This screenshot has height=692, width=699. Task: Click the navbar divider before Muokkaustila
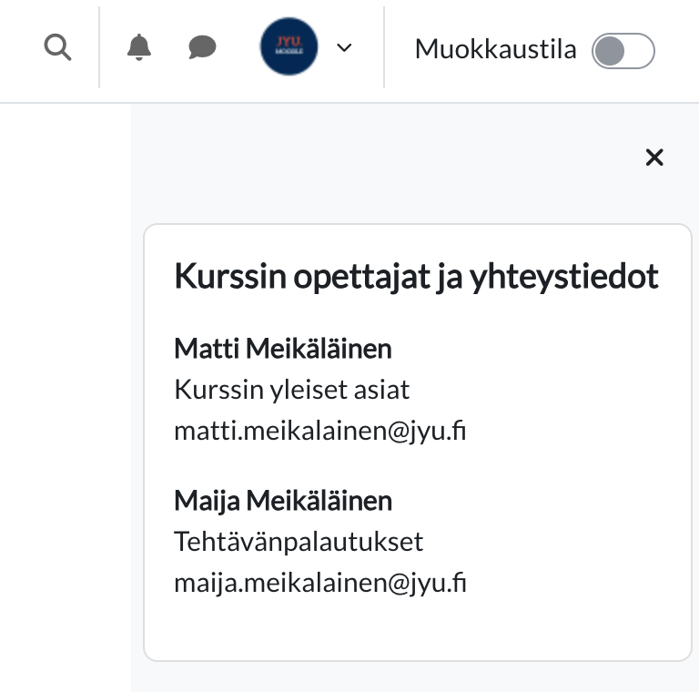(x=384, y=48)
